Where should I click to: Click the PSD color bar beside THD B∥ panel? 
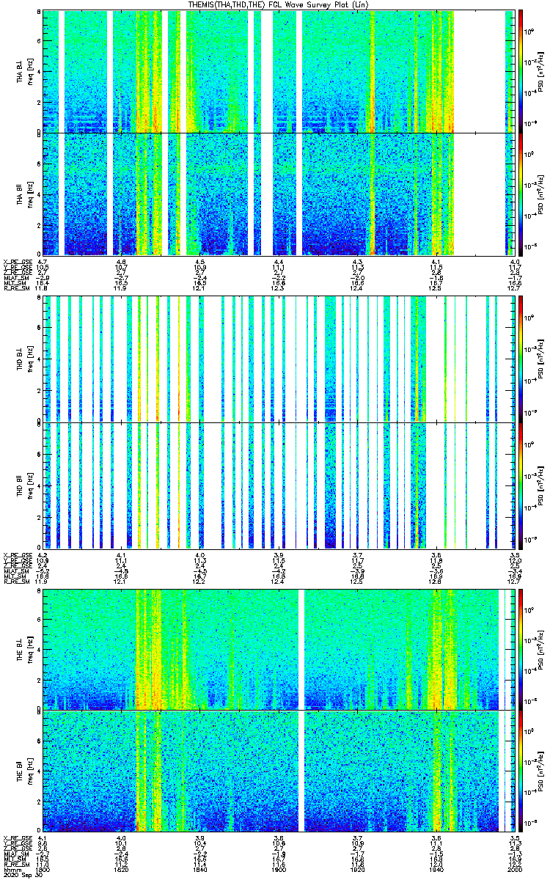point(521,485)
